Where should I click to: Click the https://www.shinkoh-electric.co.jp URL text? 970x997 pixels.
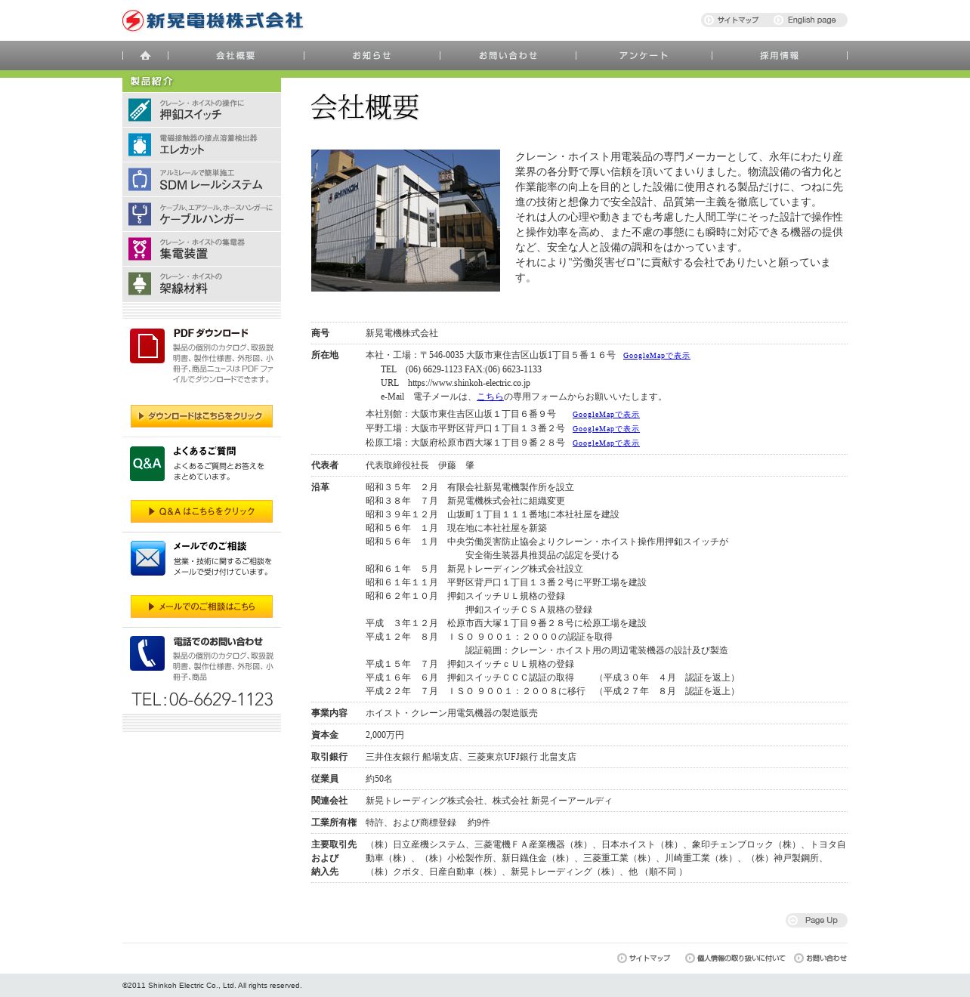click(469, 383)
